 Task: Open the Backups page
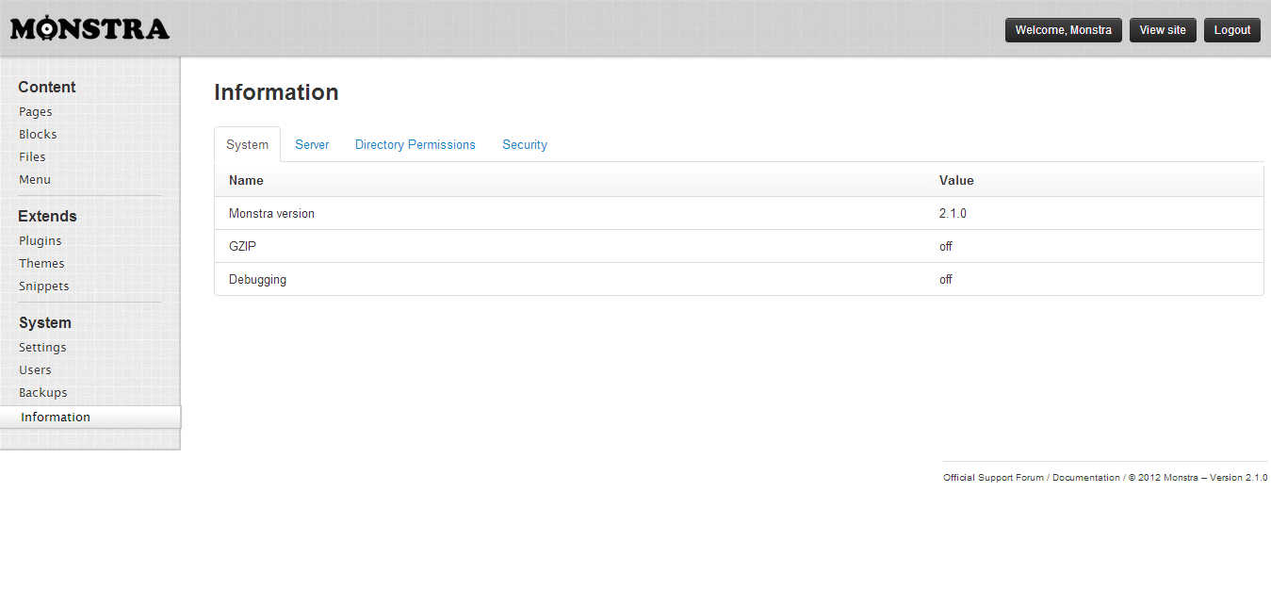(43, 393)
